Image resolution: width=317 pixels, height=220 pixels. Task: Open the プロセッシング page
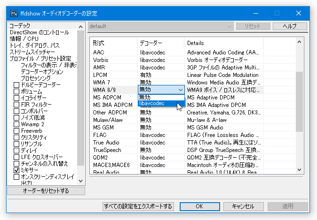click(36, 78)
